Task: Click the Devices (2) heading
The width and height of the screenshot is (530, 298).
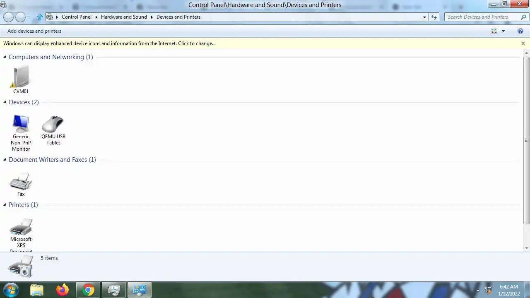Action: [24, 102]
